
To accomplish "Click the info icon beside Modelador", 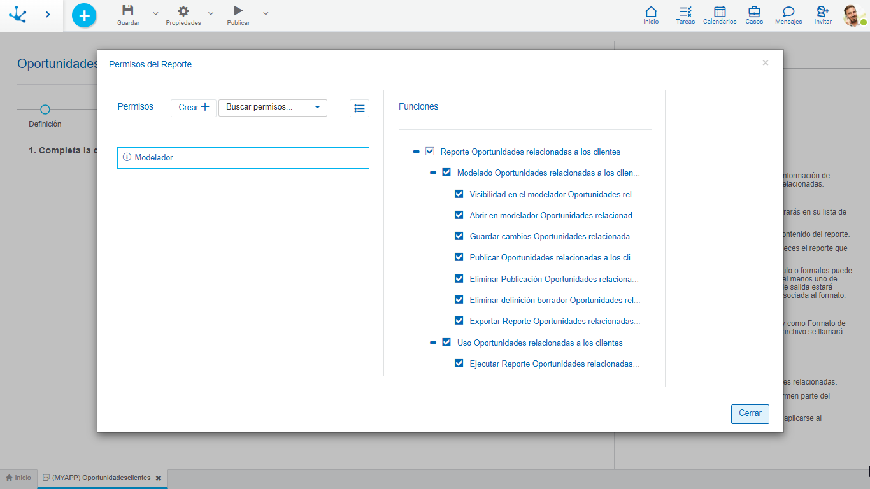I will [127, 157].
